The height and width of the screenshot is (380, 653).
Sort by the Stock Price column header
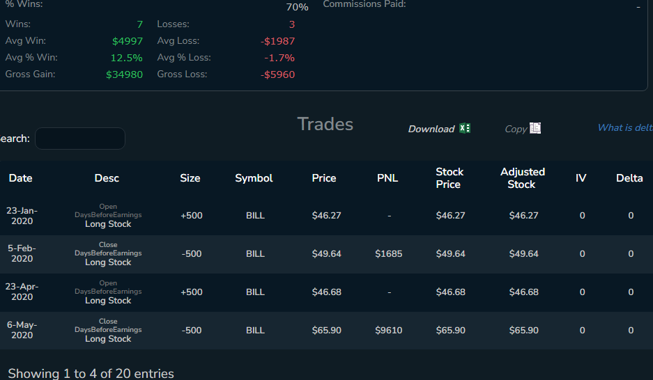pos(450,178)
